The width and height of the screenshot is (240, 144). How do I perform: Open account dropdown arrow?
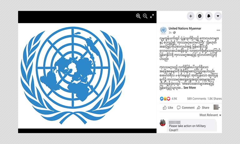tap(218, 16)
